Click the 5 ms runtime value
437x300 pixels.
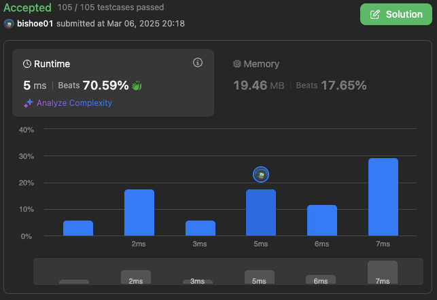[x=35, y=86]
